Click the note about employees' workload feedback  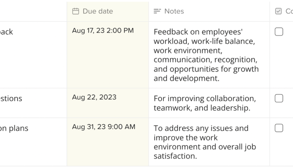[x=206, y=55]
